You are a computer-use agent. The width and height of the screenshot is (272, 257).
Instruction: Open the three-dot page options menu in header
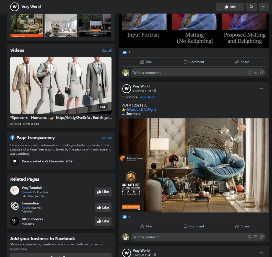click(264, 7)
